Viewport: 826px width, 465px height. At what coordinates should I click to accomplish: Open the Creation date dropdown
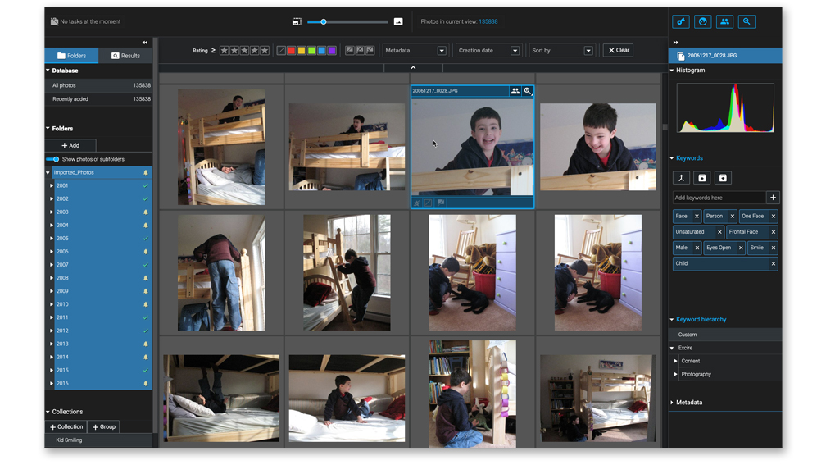tap(488, 51)
